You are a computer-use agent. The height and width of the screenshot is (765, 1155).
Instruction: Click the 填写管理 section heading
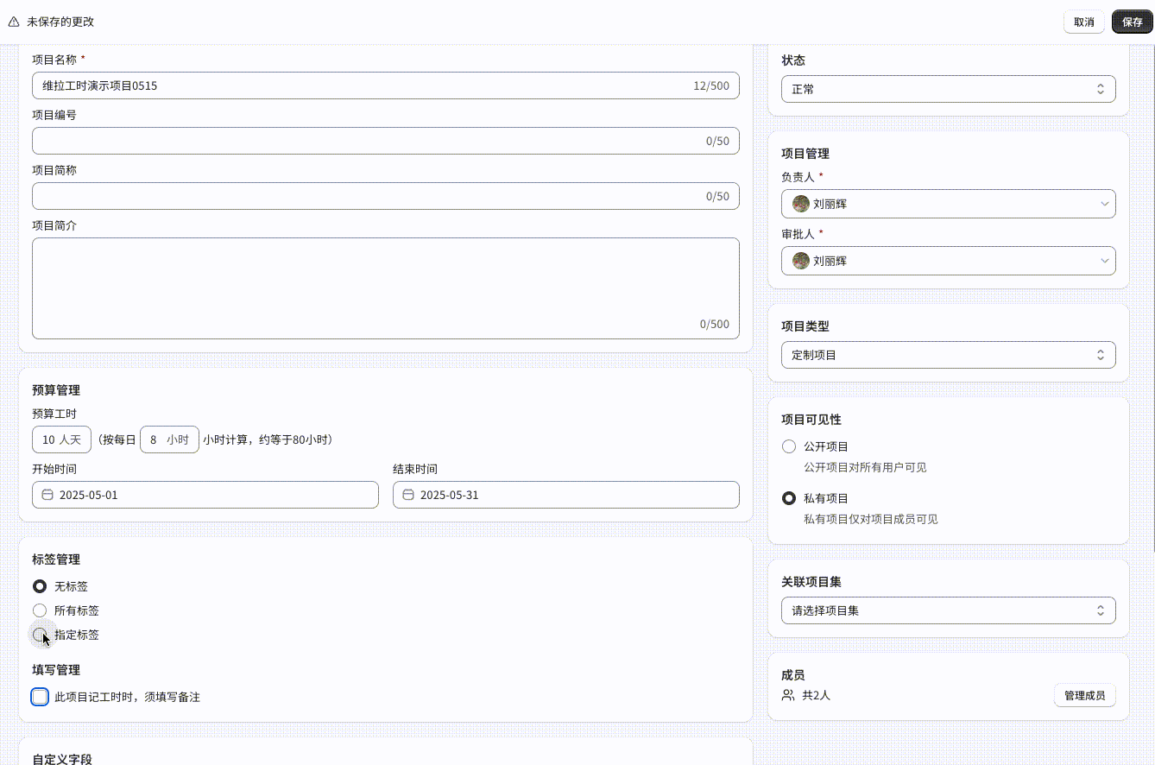click(x=56, y=670)
